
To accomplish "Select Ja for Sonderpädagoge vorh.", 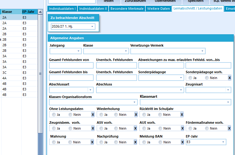I will point(192,78).
